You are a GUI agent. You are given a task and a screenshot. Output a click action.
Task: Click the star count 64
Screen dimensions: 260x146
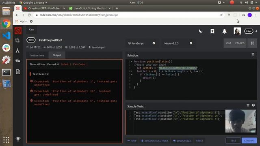tap(30, 47)
